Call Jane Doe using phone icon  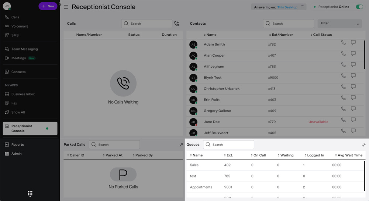point(343,120)
